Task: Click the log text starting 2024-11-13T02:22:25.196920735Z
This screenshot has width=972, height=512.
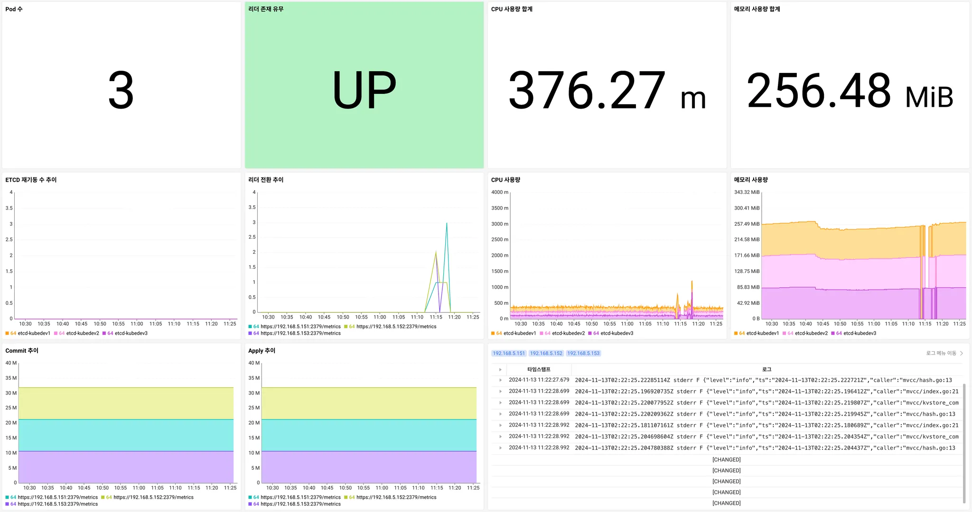Action: click(x=766, y=392)
